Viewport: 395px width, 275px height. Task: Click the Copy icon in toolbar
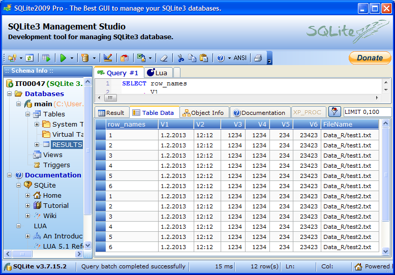(x=192, y=58)
